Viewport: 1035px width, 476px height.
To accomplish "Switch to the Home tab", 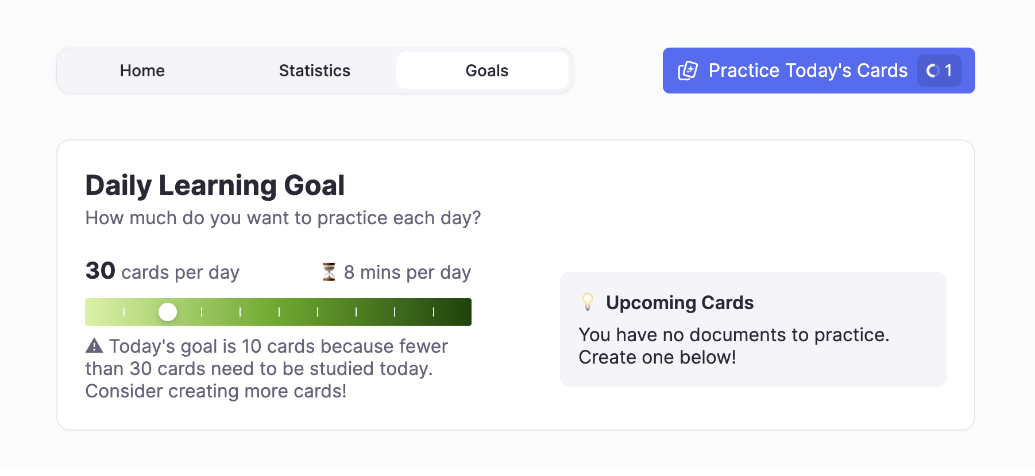I will pyautogui.click(x=141, y=70).
